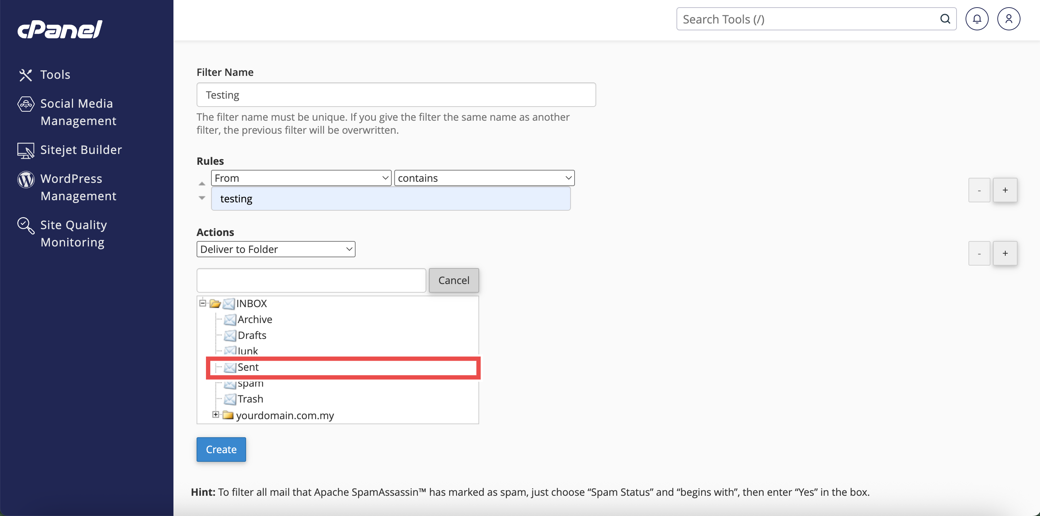Move rule up with the up arrow
Image resolution: width=1040 pixels, height=516 pixels.
[202, 184]
